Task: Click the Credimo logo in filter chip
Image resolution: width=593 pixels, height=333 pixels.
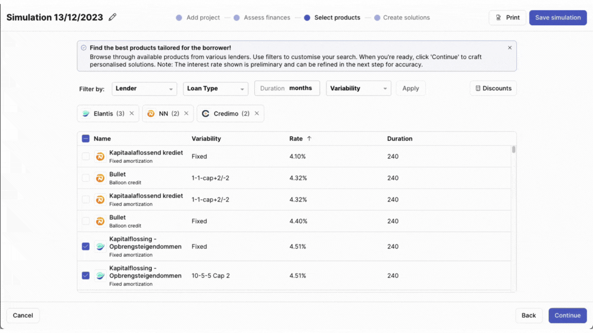Action: (205, 114)
